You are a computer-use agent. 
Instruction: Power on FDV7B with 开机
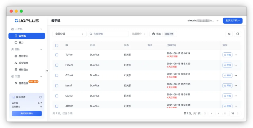point(227,65)
